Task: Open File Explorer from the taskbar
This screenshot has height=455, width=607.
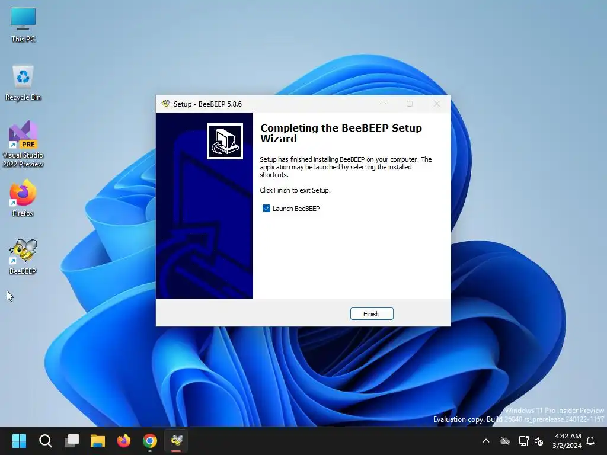Action: [98, 441]
